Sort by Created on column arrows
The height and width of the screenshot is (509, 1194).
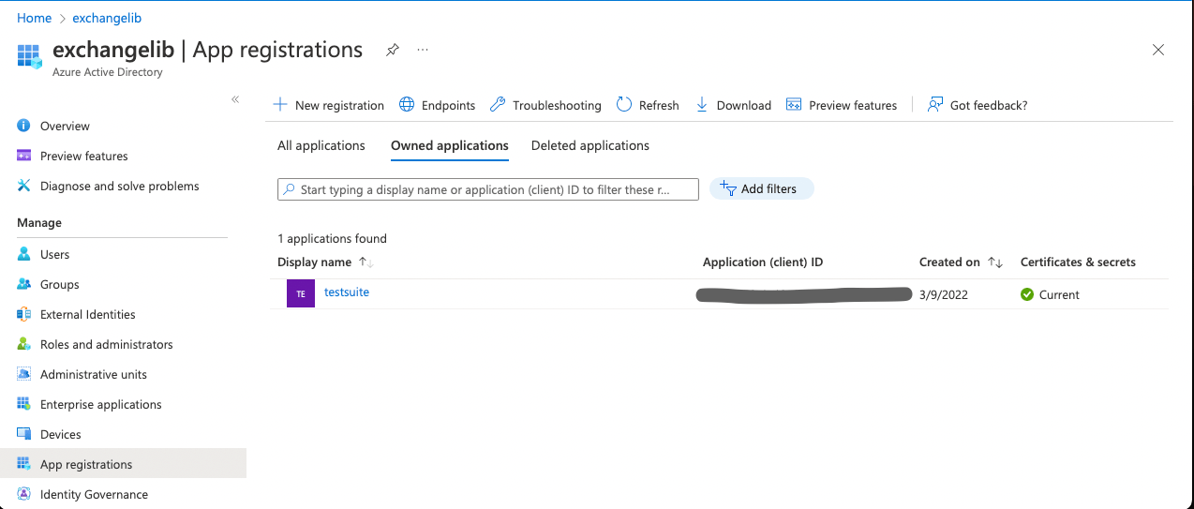pos(995,262)
